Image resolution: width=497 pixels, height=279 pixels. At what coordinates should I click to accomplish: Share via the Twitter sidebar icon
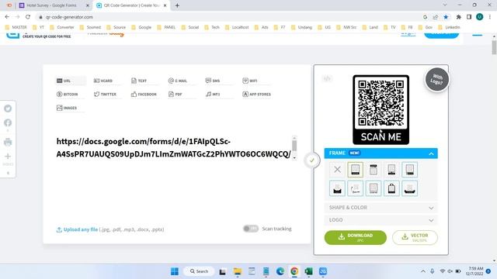click(x=8, y=108)
